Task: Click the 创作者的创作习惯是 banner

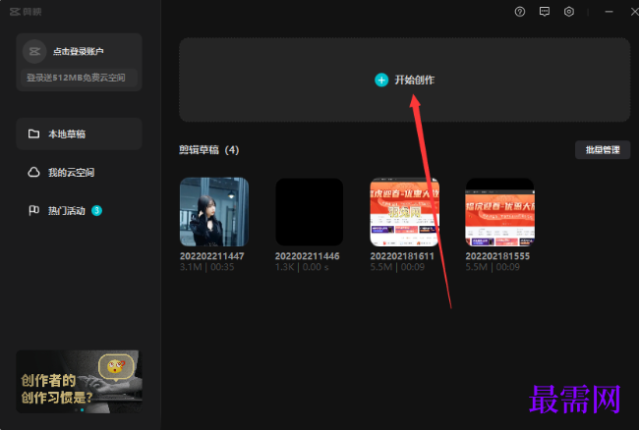Action: (x=79, y=382)
